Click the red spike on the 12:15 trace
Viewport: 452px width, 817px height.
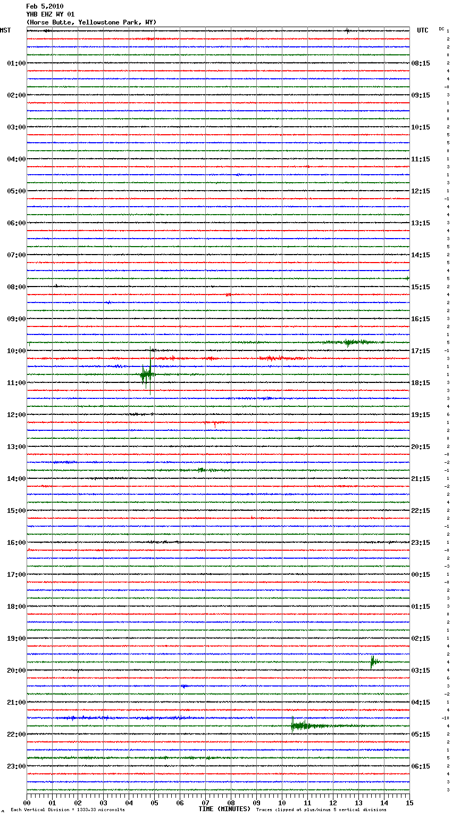215,424
